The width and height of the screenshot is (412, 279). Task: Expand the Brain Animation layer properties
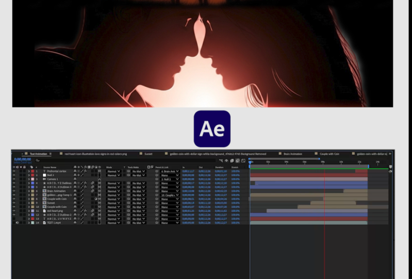[29, 191]
